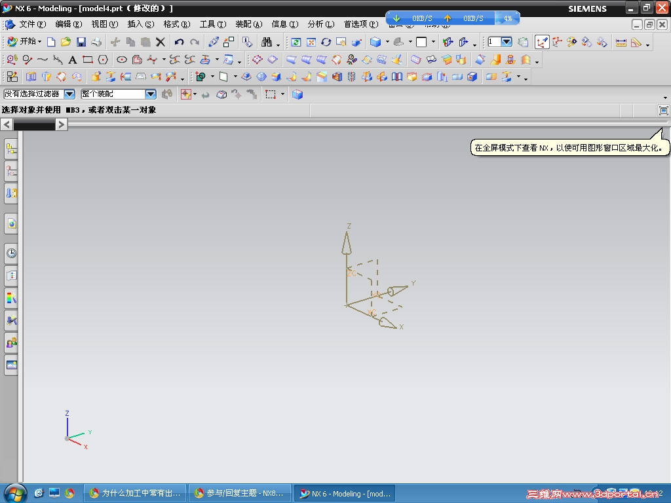671x503 pixels.
Task: Delete with the black X icon
Action: click(x=161, y=42)
